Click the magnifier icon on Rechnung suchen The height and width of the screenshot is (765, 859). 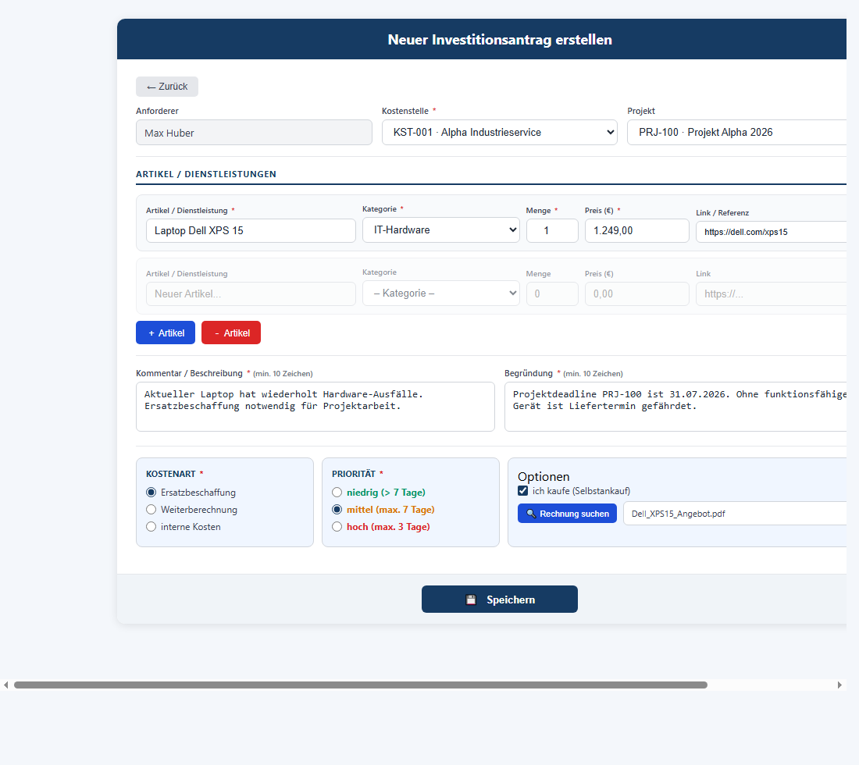coord(531,514)
